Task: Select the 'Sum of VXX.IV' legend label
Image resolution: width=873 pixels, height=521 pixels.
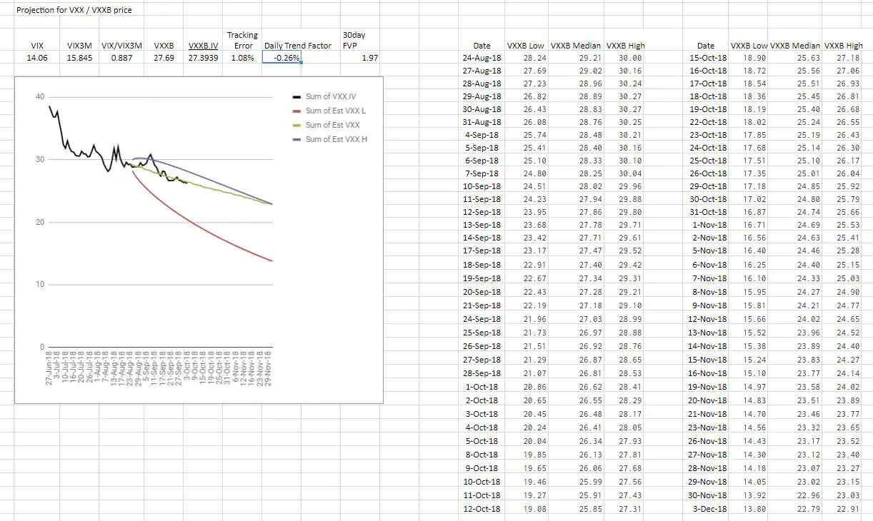Action: coord(331,96)
